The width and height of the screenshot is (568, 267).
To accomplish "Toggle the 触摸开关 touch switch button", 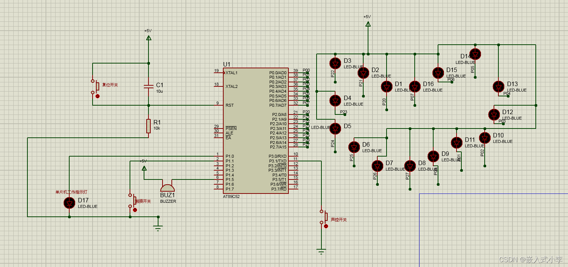I will click(x=135, y=210).
